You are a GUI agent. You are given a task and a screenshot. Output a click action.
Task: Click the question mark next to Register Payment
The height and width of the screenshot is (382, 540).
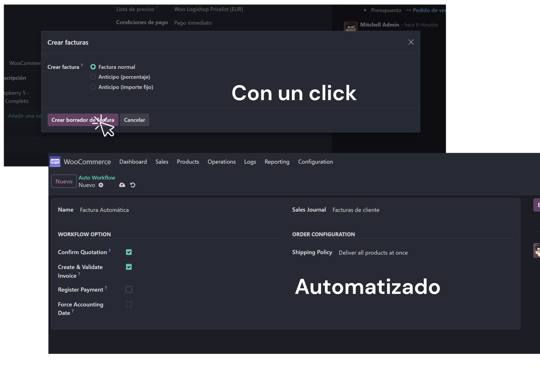pyautogui.click(x=106, y=287)
